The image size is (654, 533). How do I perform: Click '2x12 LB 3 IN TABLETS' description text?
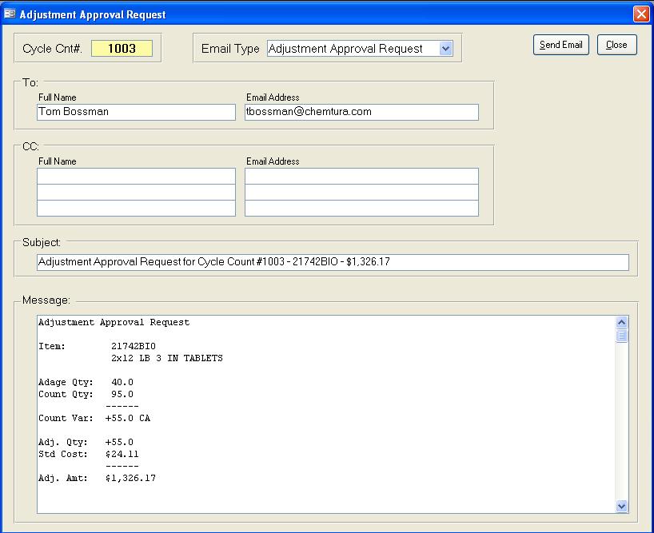pyautogui.click(x=167, y=358)
